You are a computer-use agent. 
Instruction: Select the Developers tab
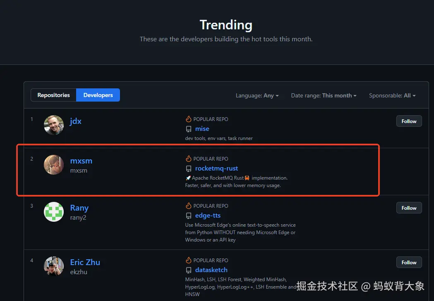click(x=98, y=95)
